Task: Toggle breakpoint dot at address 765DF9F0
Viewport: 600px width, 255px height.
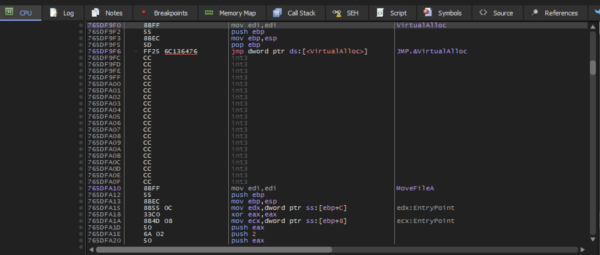Action: point(81,25)
